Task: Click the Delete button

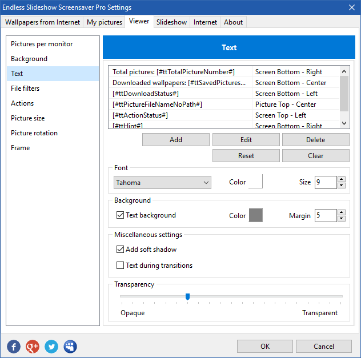Action: [316, 140]
